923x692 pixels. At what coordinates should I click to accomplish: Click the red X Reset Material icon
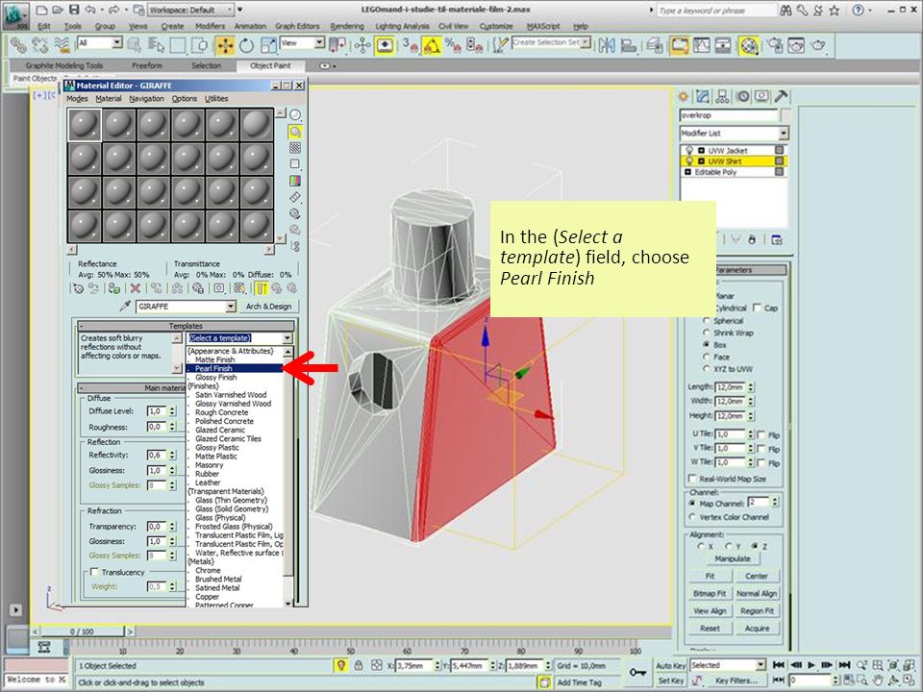136,288
